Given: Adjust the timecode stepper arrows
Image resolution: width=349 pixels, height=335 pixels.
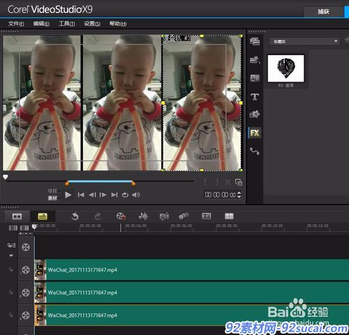Looking at the screenshot, I should click(x=239, y=195).
